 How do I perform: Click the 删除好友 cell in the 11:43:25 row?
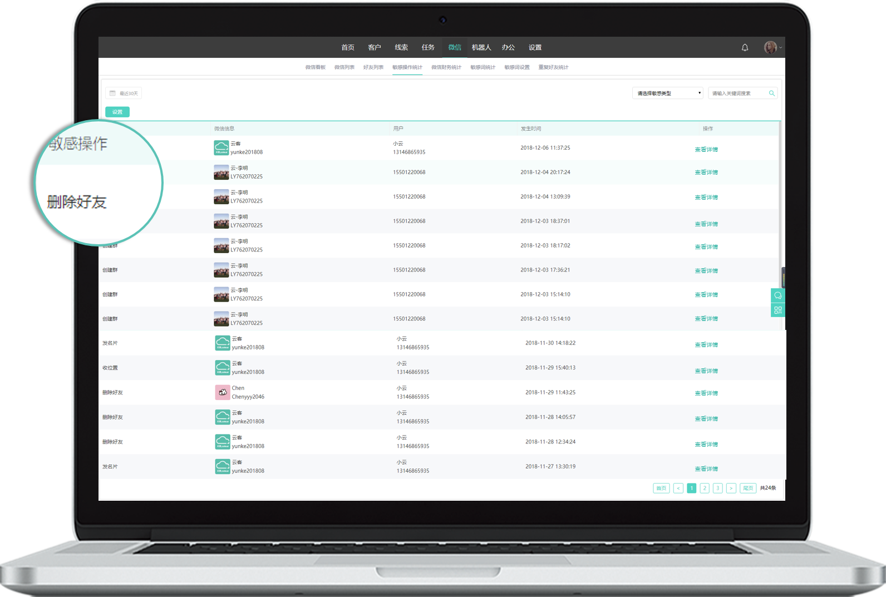pyautogui.click(x=112, y=392)
